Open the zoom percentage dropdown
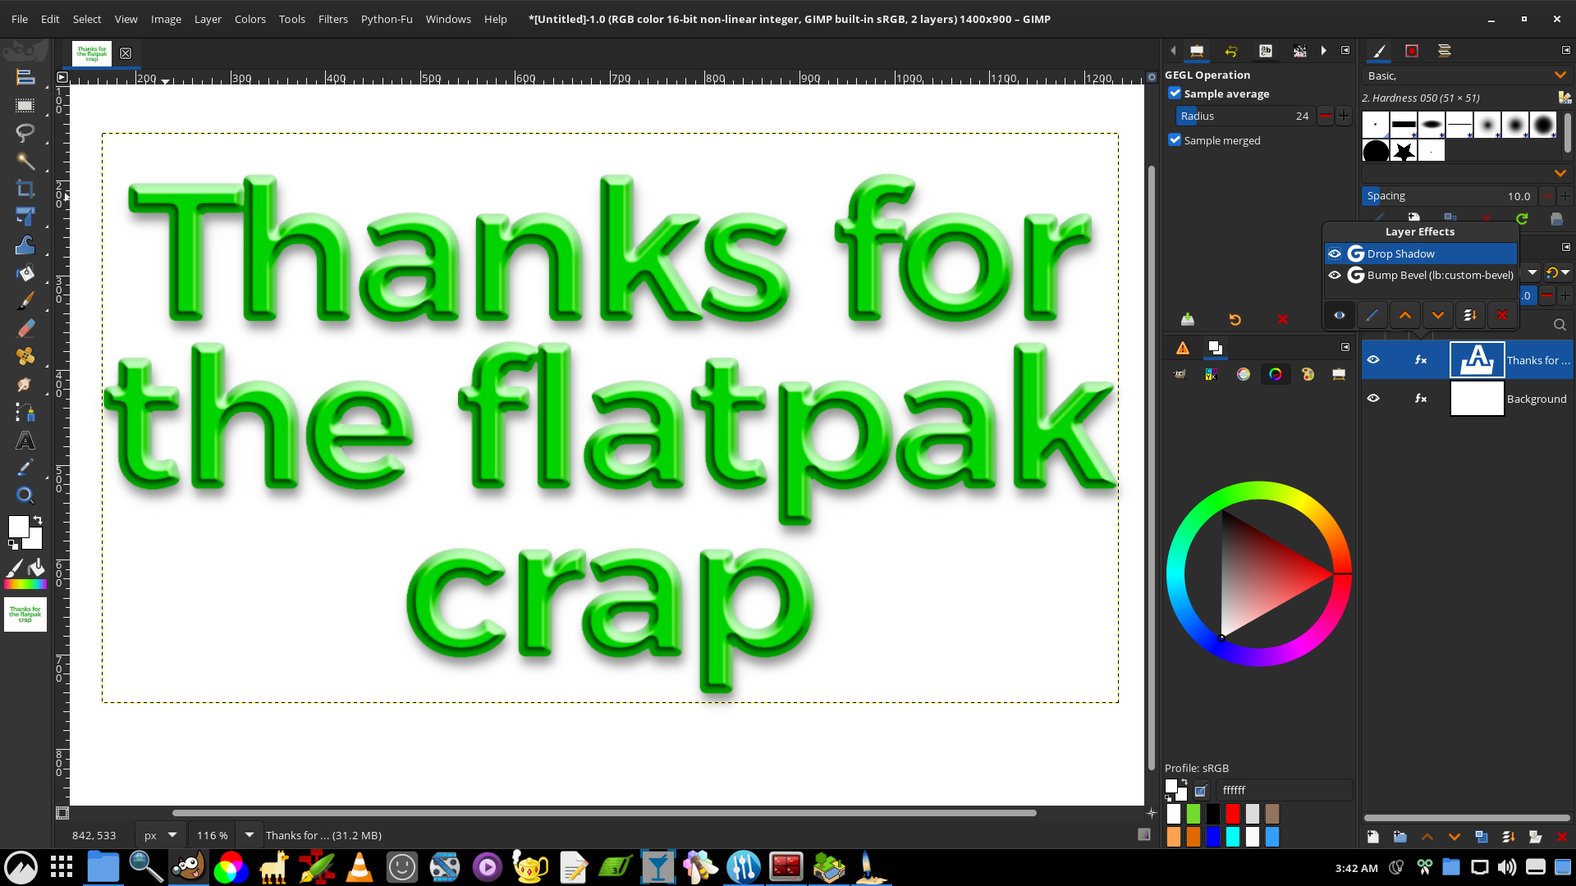This screenshot has width=1576, height=886. 249,835
